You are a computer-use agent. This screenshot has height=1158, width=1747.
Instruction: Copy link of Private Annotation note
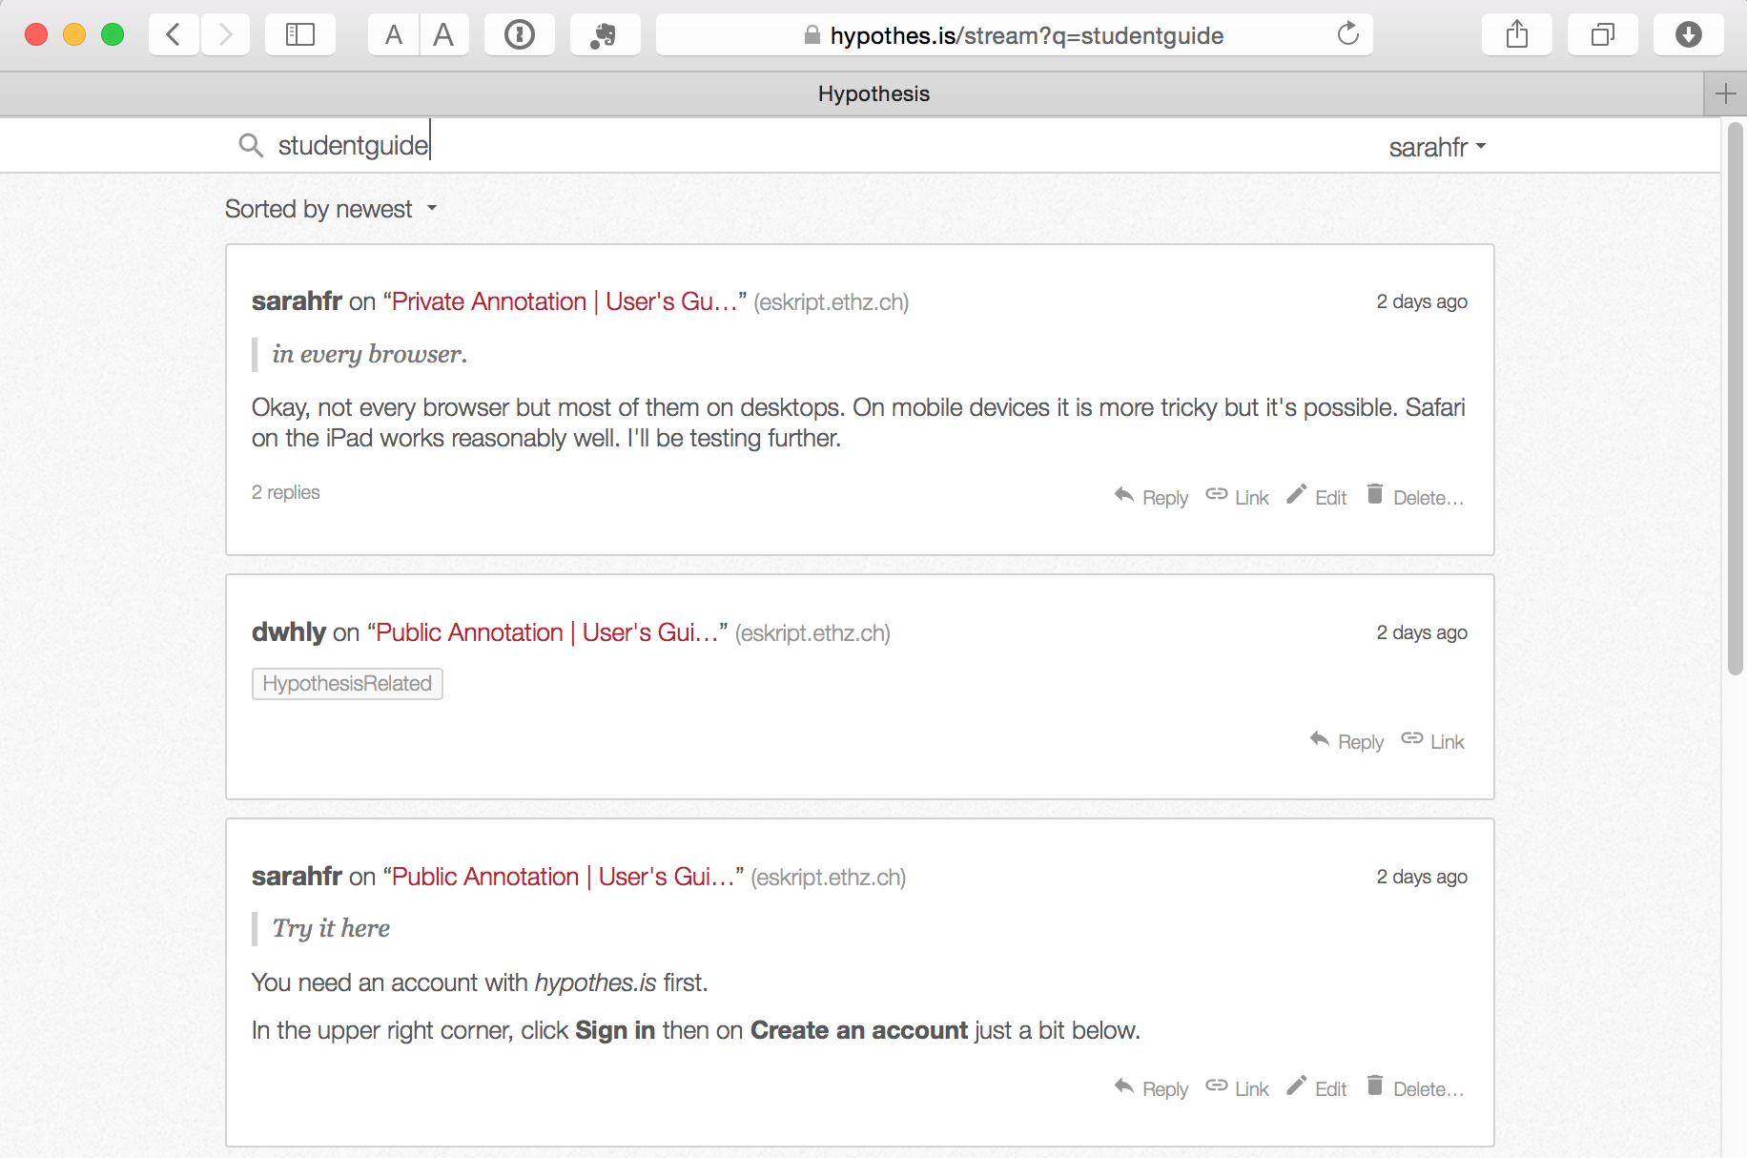point(1237,497)
